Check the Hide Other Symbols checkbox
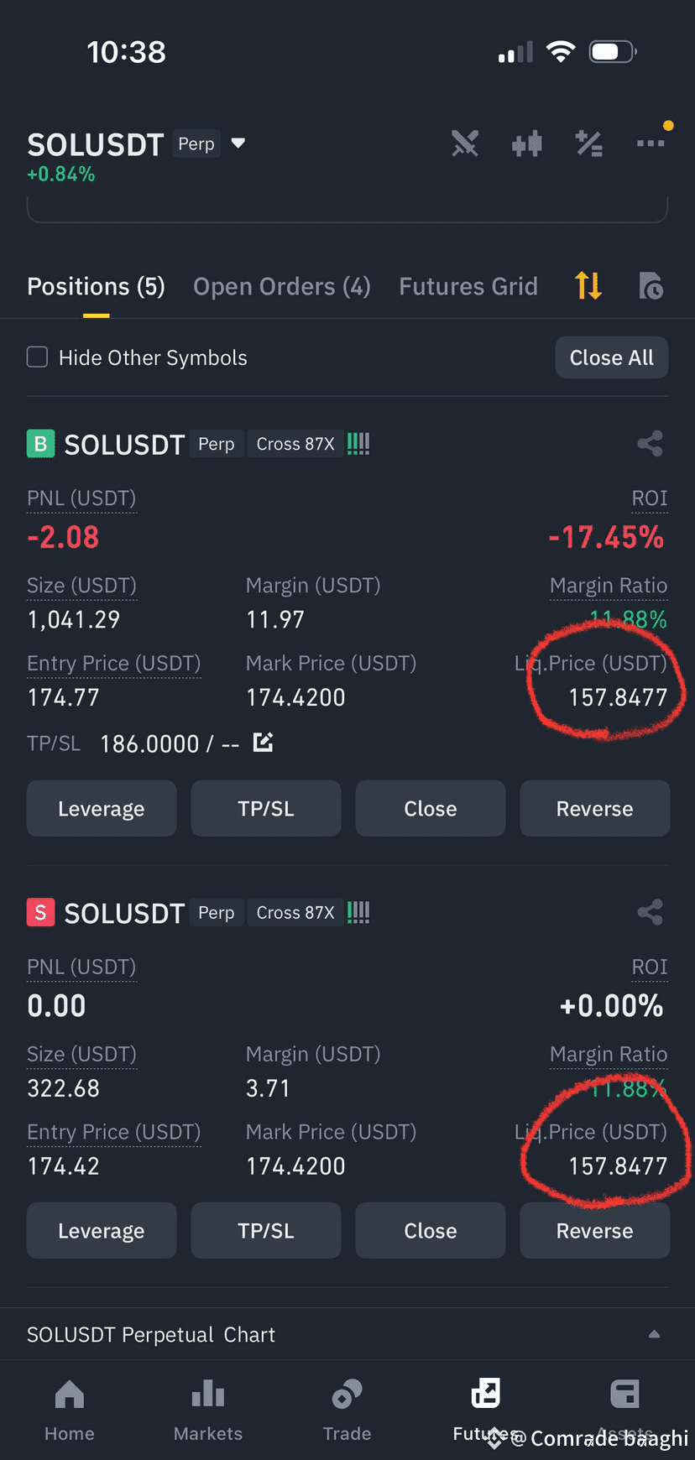 click(37, 357)
